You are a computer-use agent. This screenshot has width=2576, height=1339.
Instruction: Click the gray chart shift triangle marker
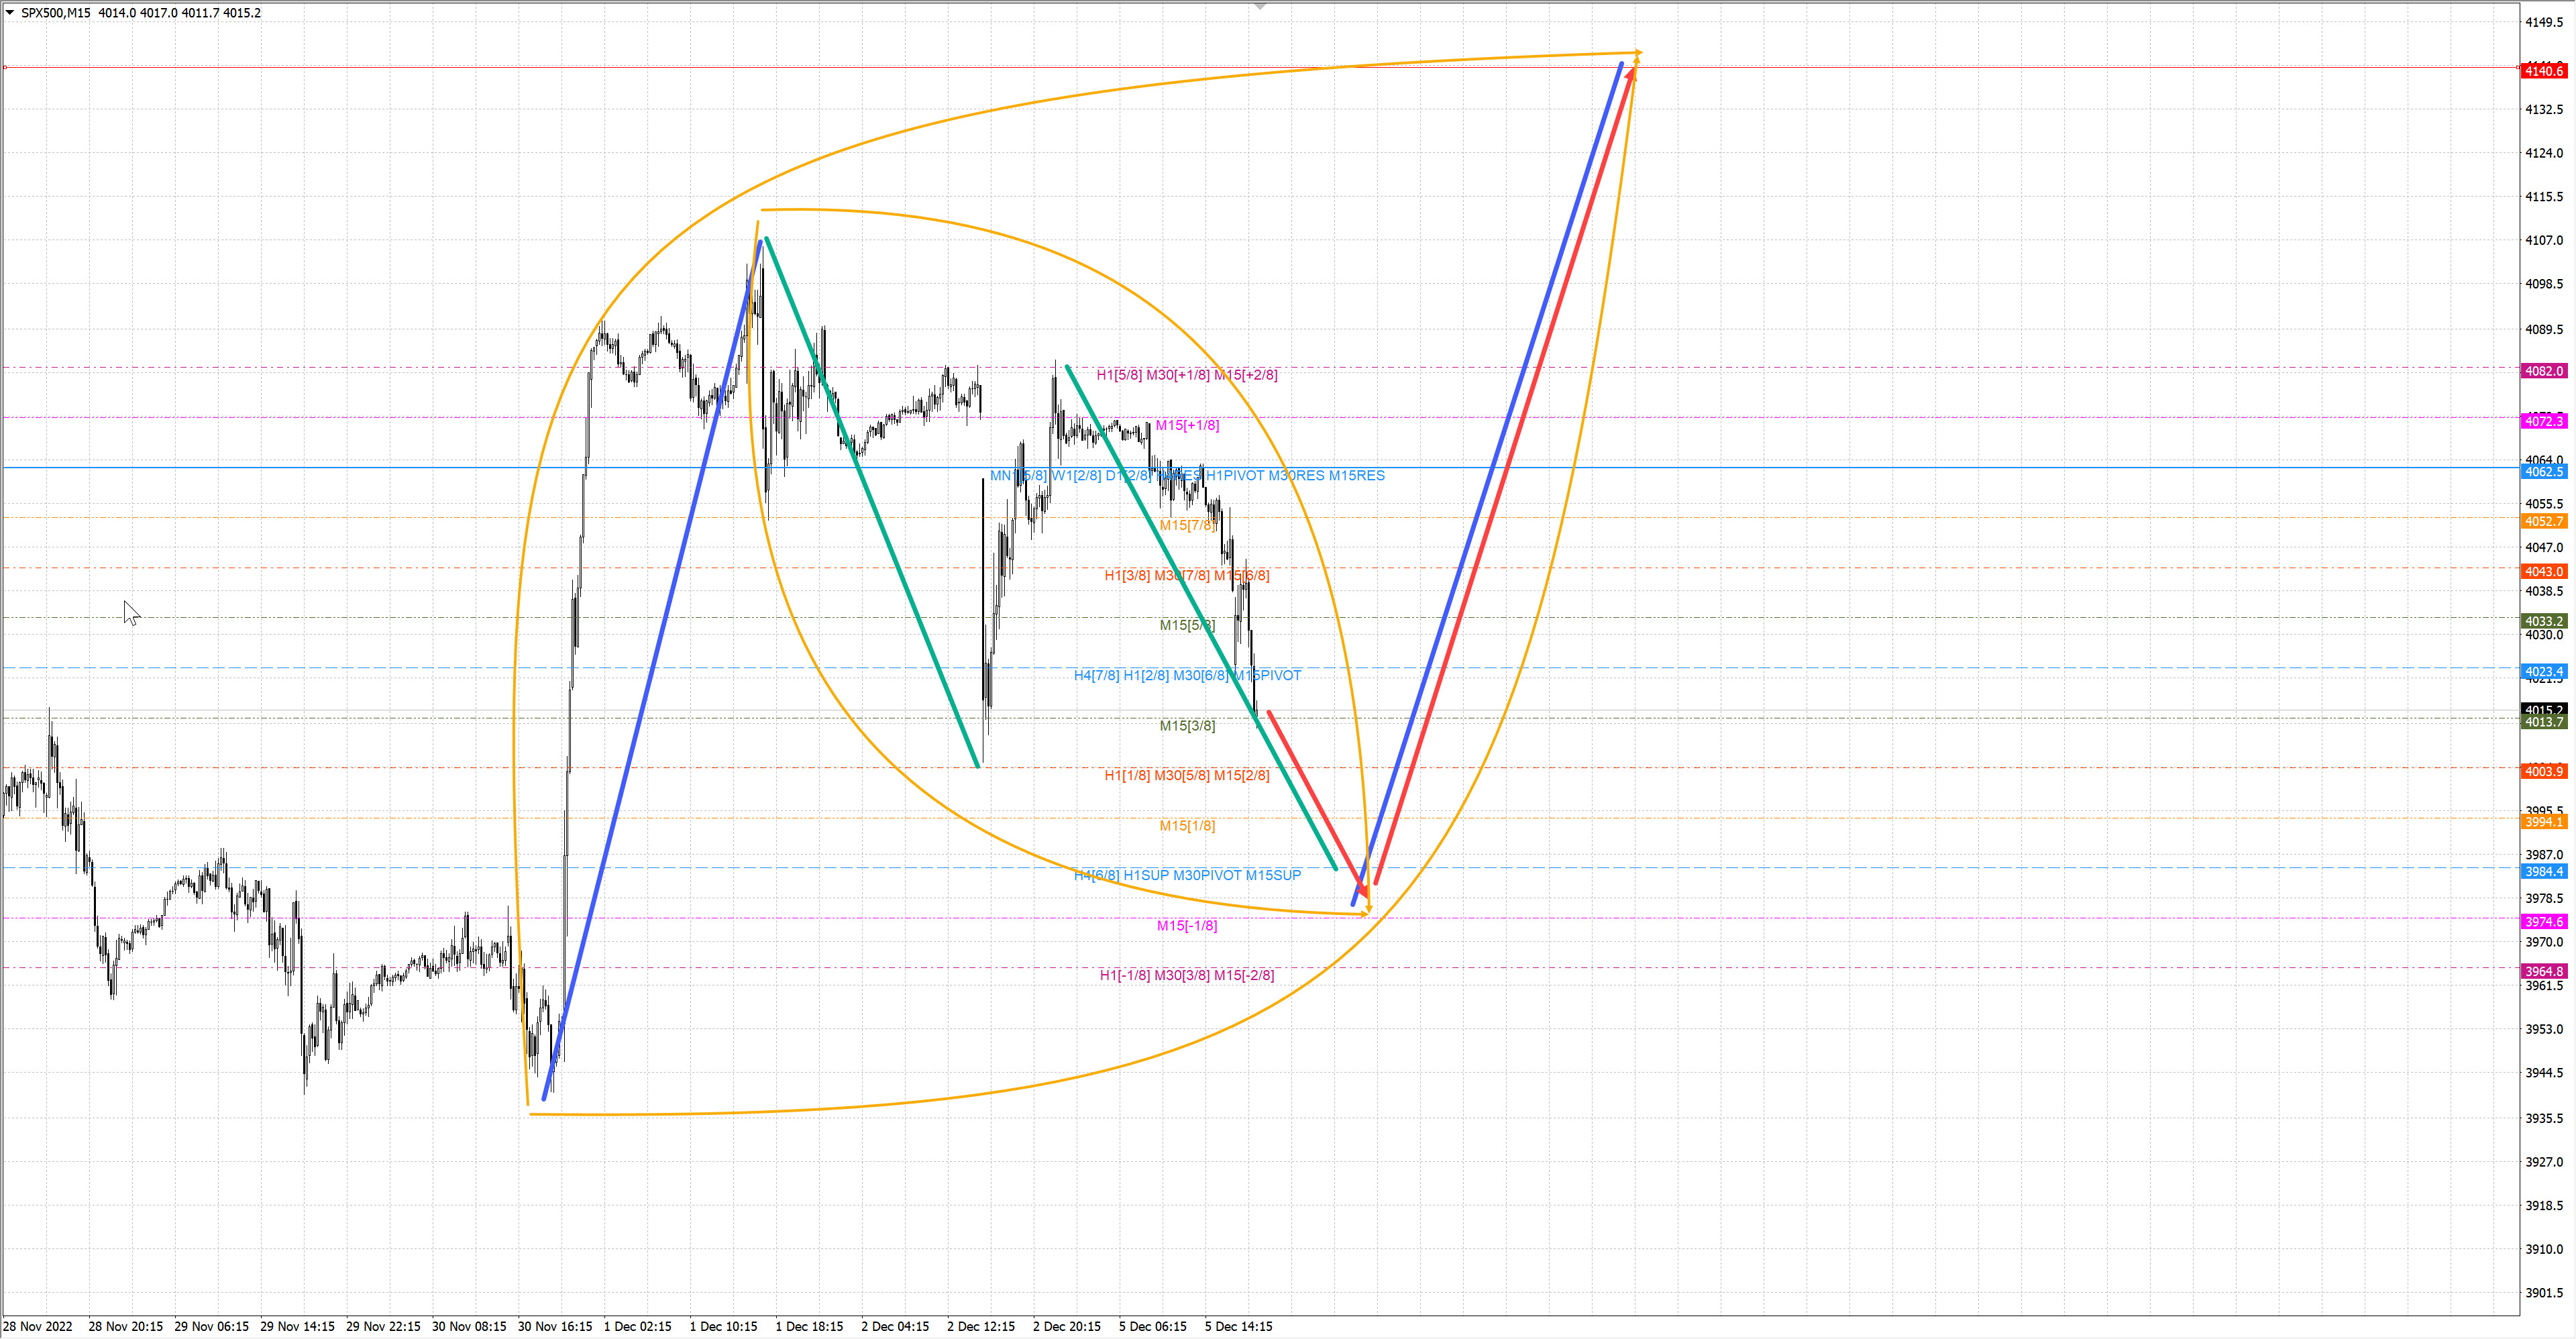click(1260, 7)
